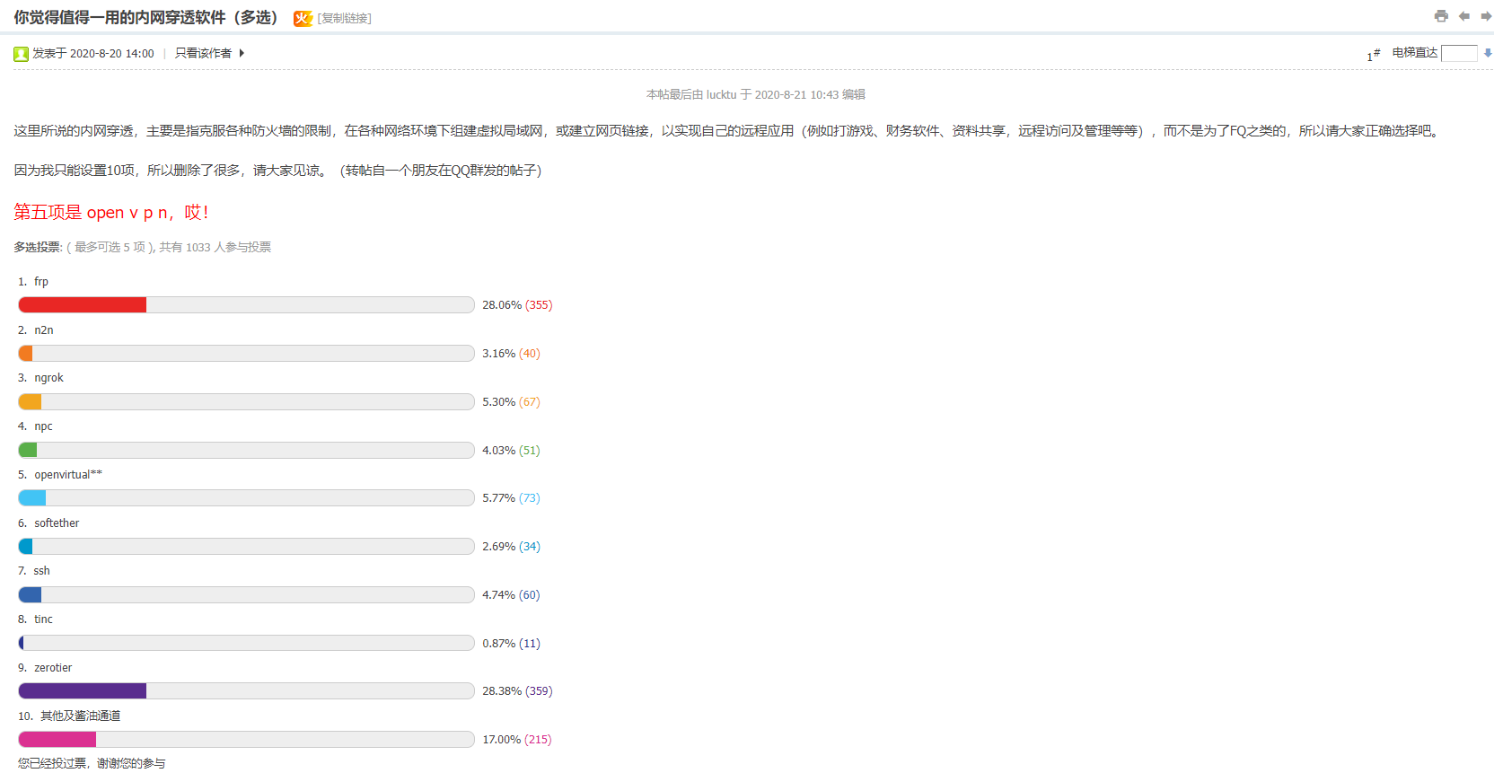Go to next thread arrow icon
This screenshot has height=773, width=1494.
click(1486, 16)
